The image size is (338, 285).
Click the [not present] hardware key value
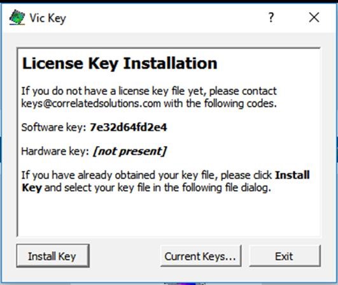pyautogui.click(x=130, y=151)
